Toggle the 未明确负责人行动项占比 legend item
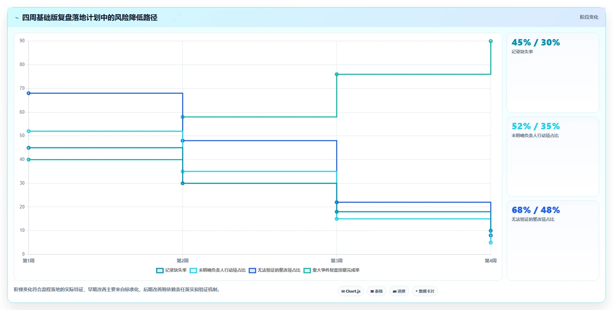Image resolution: width=613 pixels, height=310 pixels. (218, 270)
